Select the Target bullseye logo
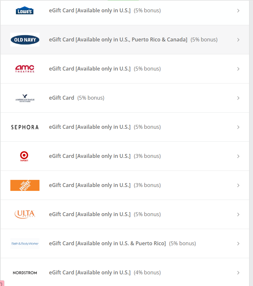Image resolution: width=253 pixels, height=286 pixels. 24,156
